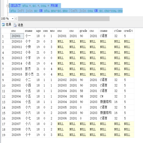
Task: Select the sex column header
Action: (46, 31)
